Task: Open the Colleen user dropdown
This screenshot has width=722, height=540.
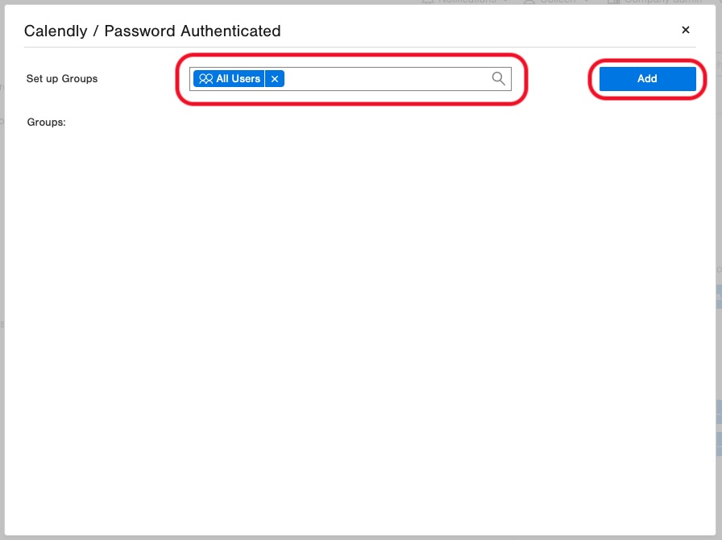Action: point(556,2)
